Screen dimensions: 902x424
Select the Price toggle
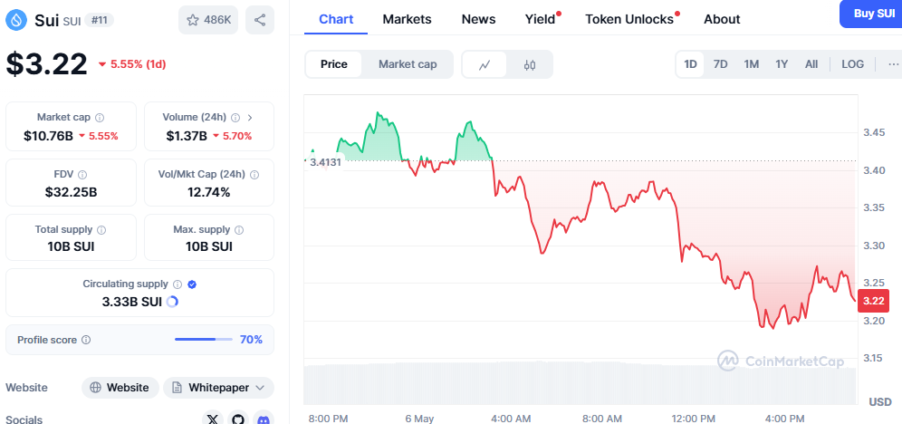pos(333,64)
